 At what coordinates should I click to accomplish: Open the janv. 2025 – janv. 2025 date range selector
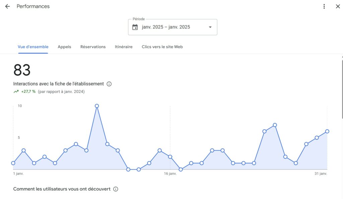[x=166, y=27]
